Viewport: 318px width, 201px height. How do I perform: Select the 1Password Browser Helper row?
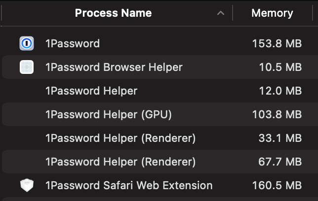(x=160, y=67)
